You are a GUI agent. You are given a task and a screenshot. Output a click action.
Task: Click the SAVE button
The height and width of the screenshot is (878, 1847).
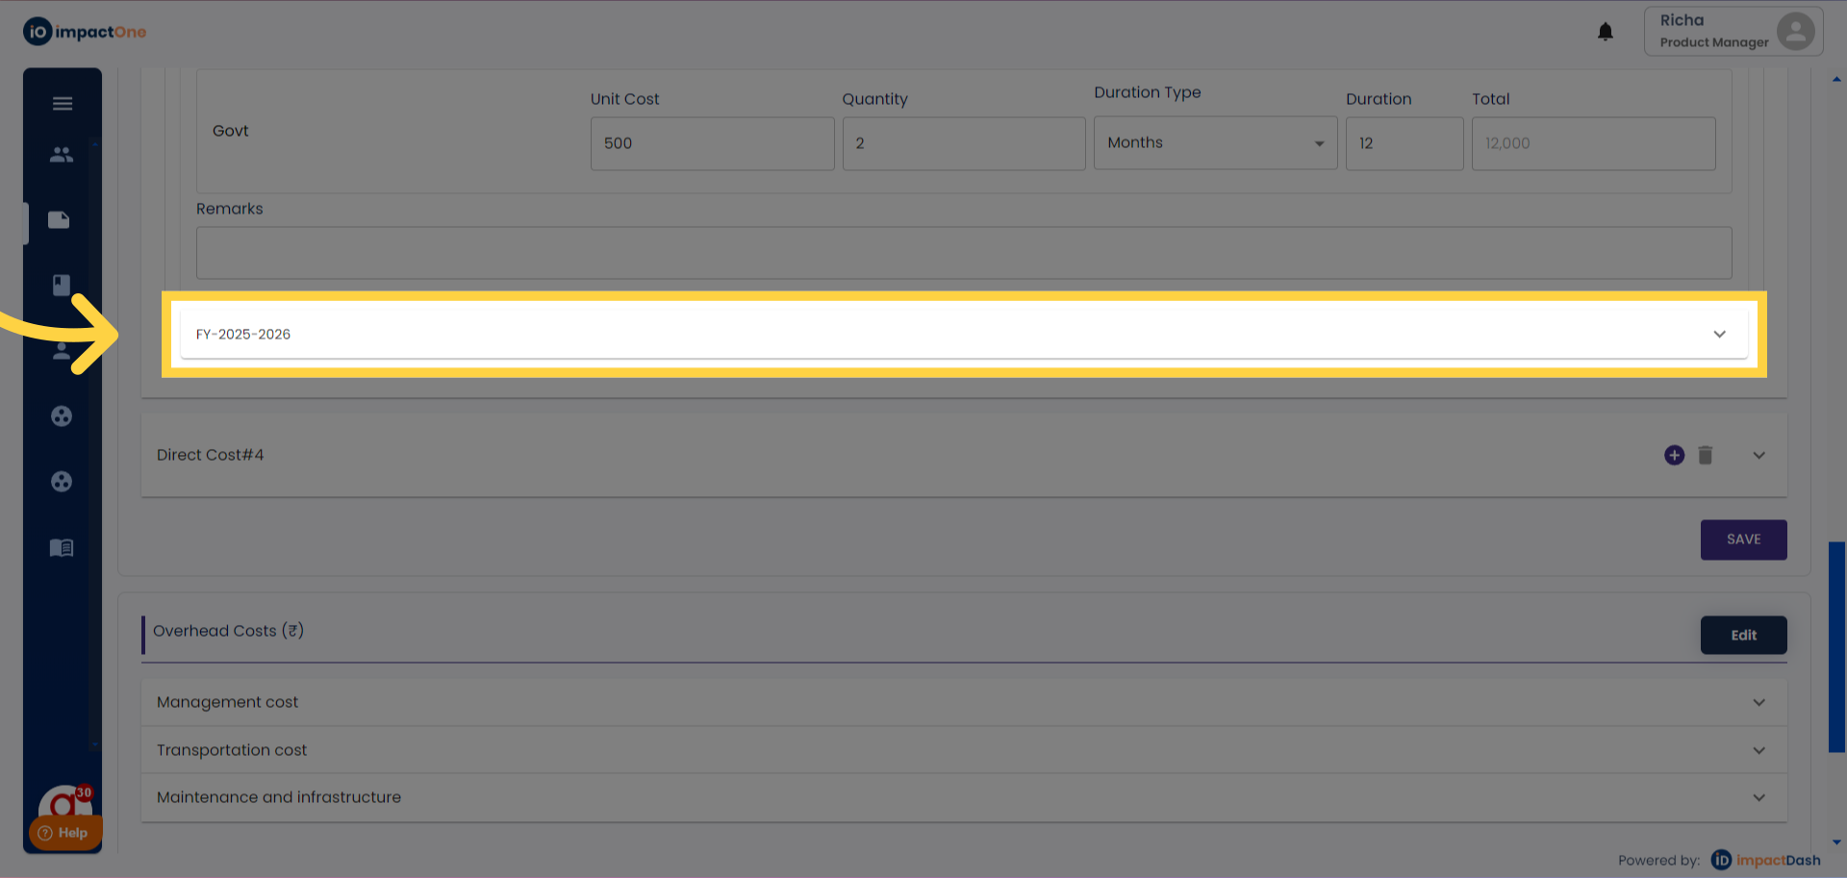coord(1743,539)
